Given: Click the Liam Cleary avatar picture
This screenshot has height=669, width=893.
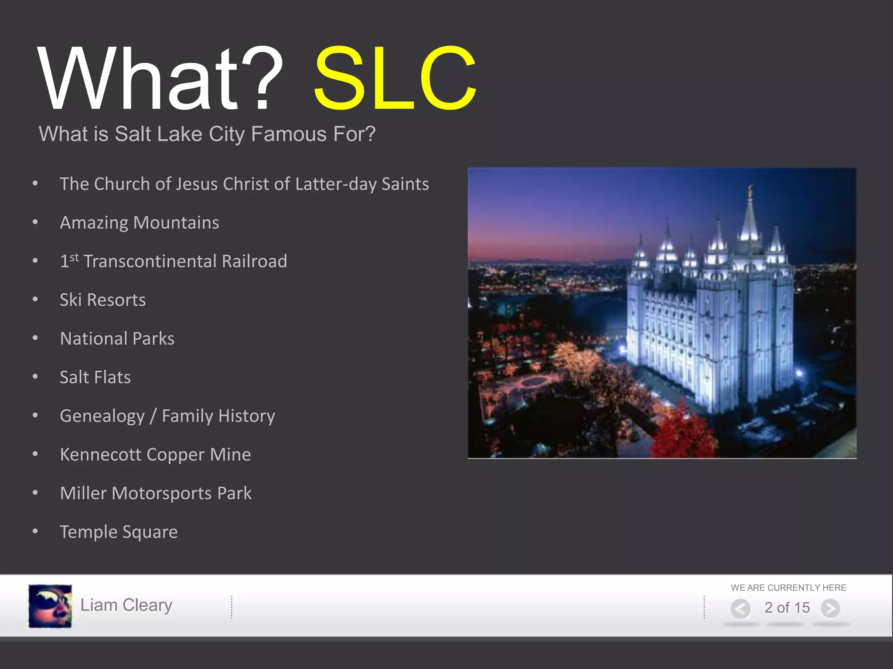Looking at the screenshot, I should [x=50, y=606].
